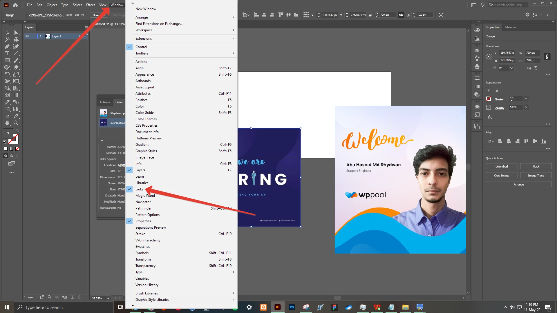557x313 pixels.
Task: Hide Layer 1 with eye icon
Action: [x=27, y=36]
